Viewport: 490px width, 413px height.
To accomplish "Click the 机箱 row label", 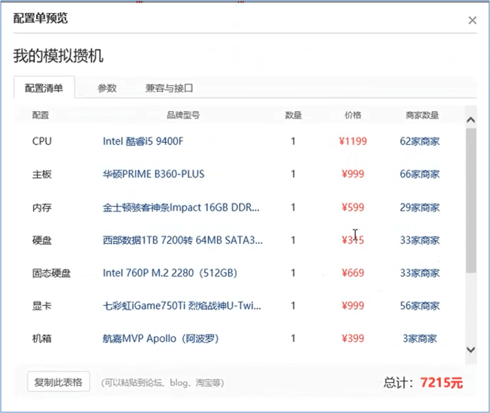I will 42,338.
